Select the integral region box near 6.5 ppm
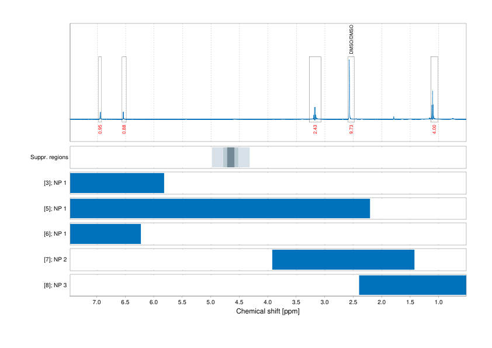The height and width of the screenshot is (348, 492). tap(123, 87)
